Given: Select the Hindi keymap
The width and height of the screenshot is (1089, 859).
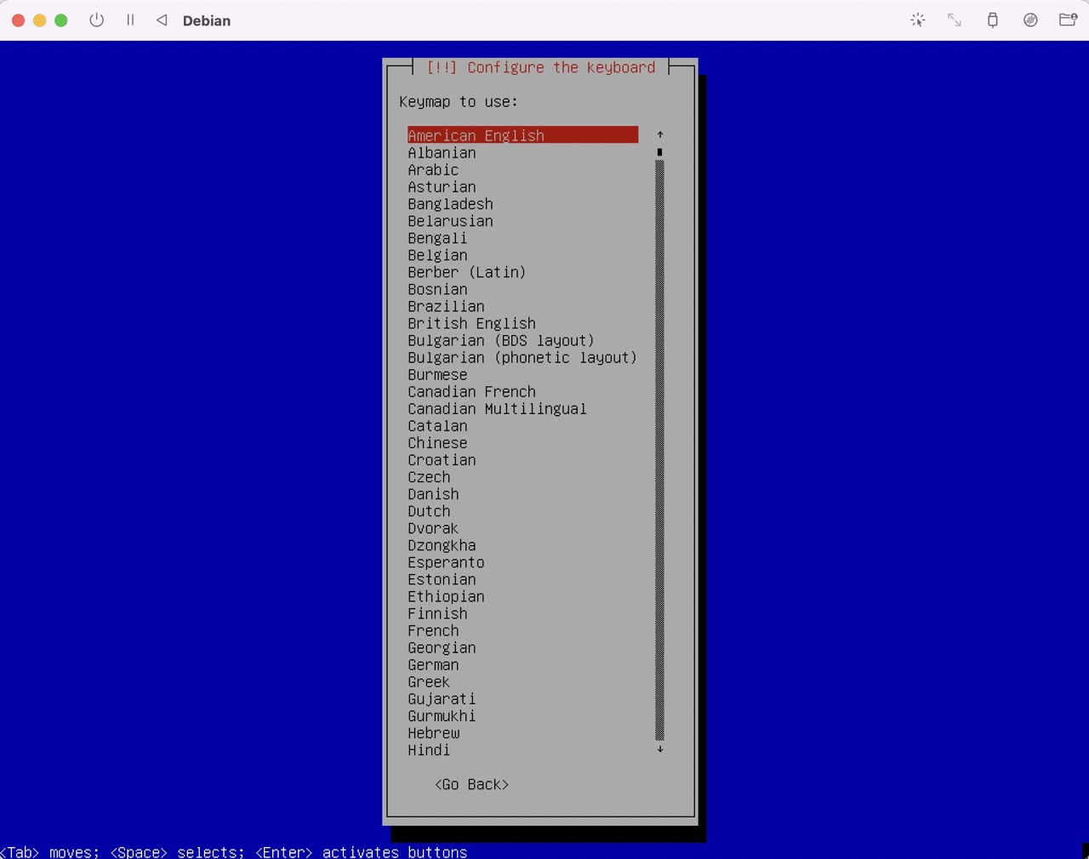Looking at the screenshot, I should pyautogui.click(x=429, y=750).
